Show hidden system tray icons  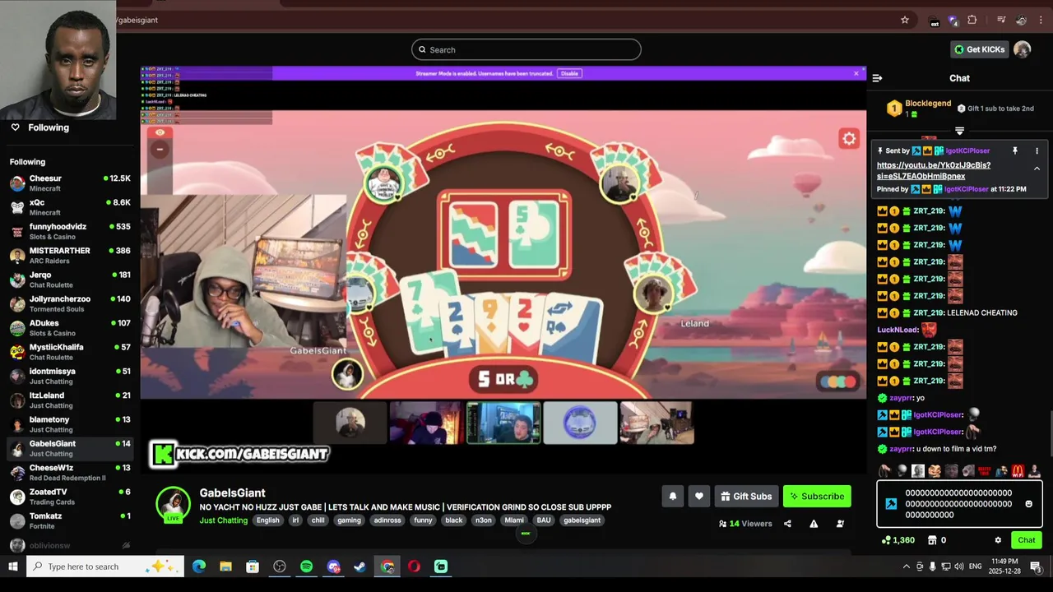907,567
